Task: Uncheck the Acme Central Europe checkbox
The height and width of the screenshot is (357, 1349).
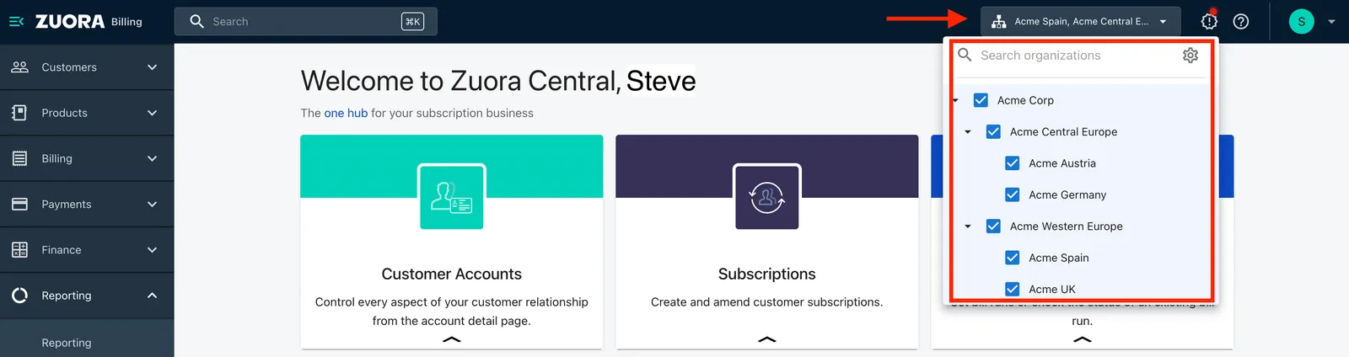Action: [993, 132]
